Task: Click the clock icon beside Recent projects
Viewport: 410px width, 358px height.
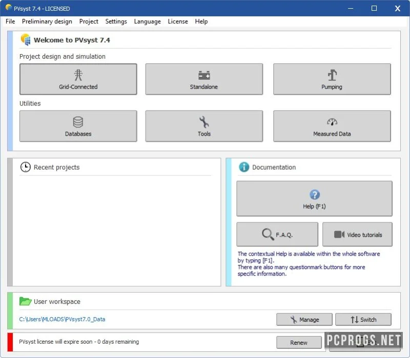Action: click(25, 167)
